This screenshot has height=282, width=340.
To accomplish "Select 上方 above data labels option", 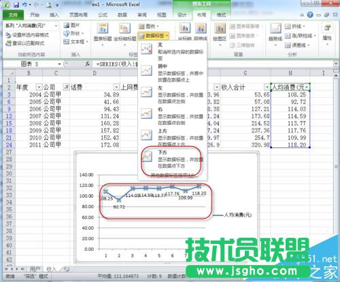I will pos(172,137).
